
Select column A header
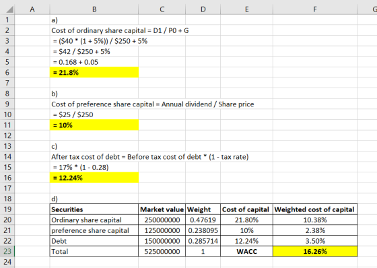(32, 9)
